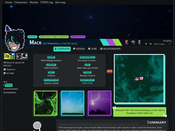Select the Devidog!Mack AU
The image size is (175, 131).
click(x=9, y=93)
